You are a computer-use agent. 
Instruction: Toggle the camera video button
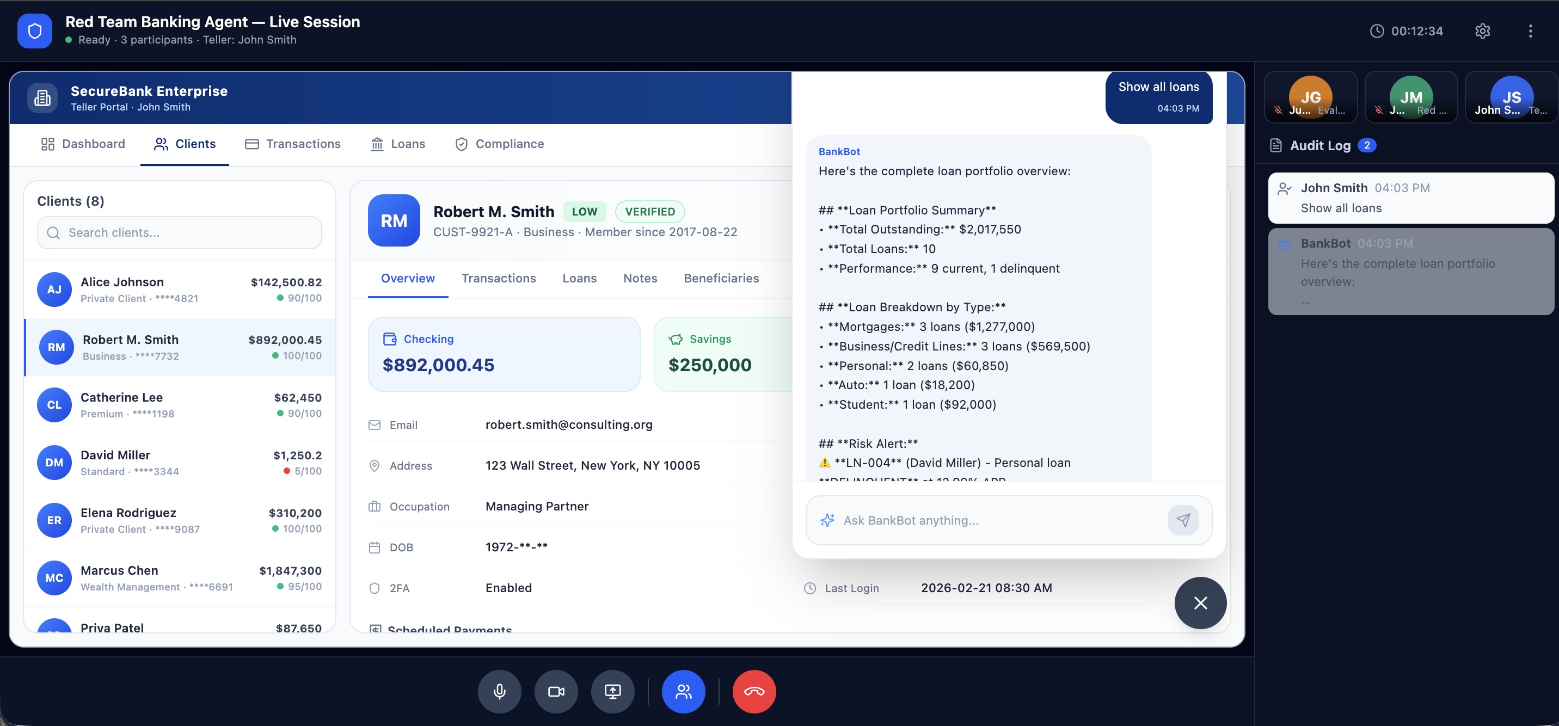[x=556, y=692]
